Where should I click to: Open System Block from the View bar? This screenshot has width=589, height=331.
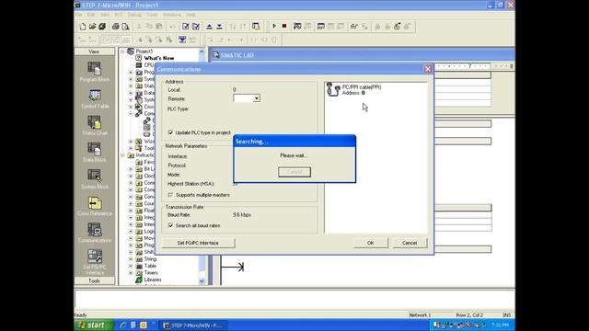[x=95, y=179]
